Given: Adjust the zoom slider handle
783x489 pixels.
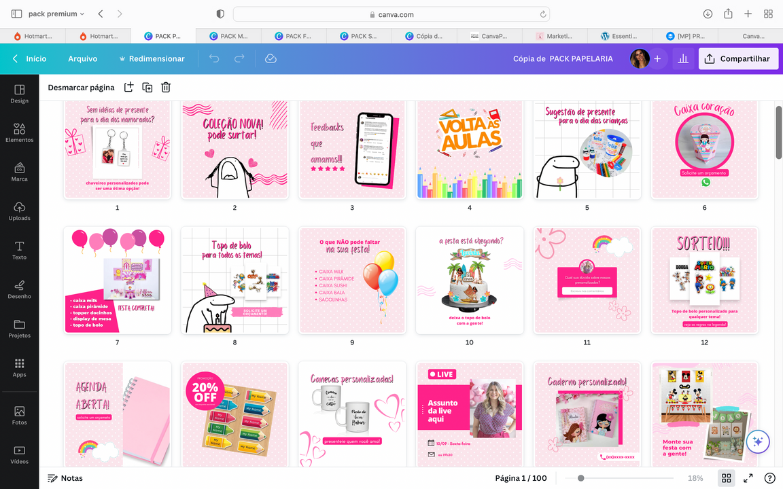Looking at the screenshot, I should point(580,478).
